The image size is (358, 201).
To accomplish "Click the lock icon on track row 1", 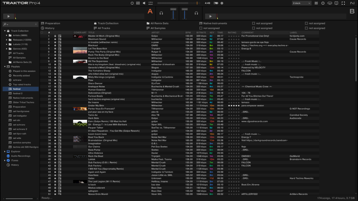I will pyautogui.click(x=55, y=36).
